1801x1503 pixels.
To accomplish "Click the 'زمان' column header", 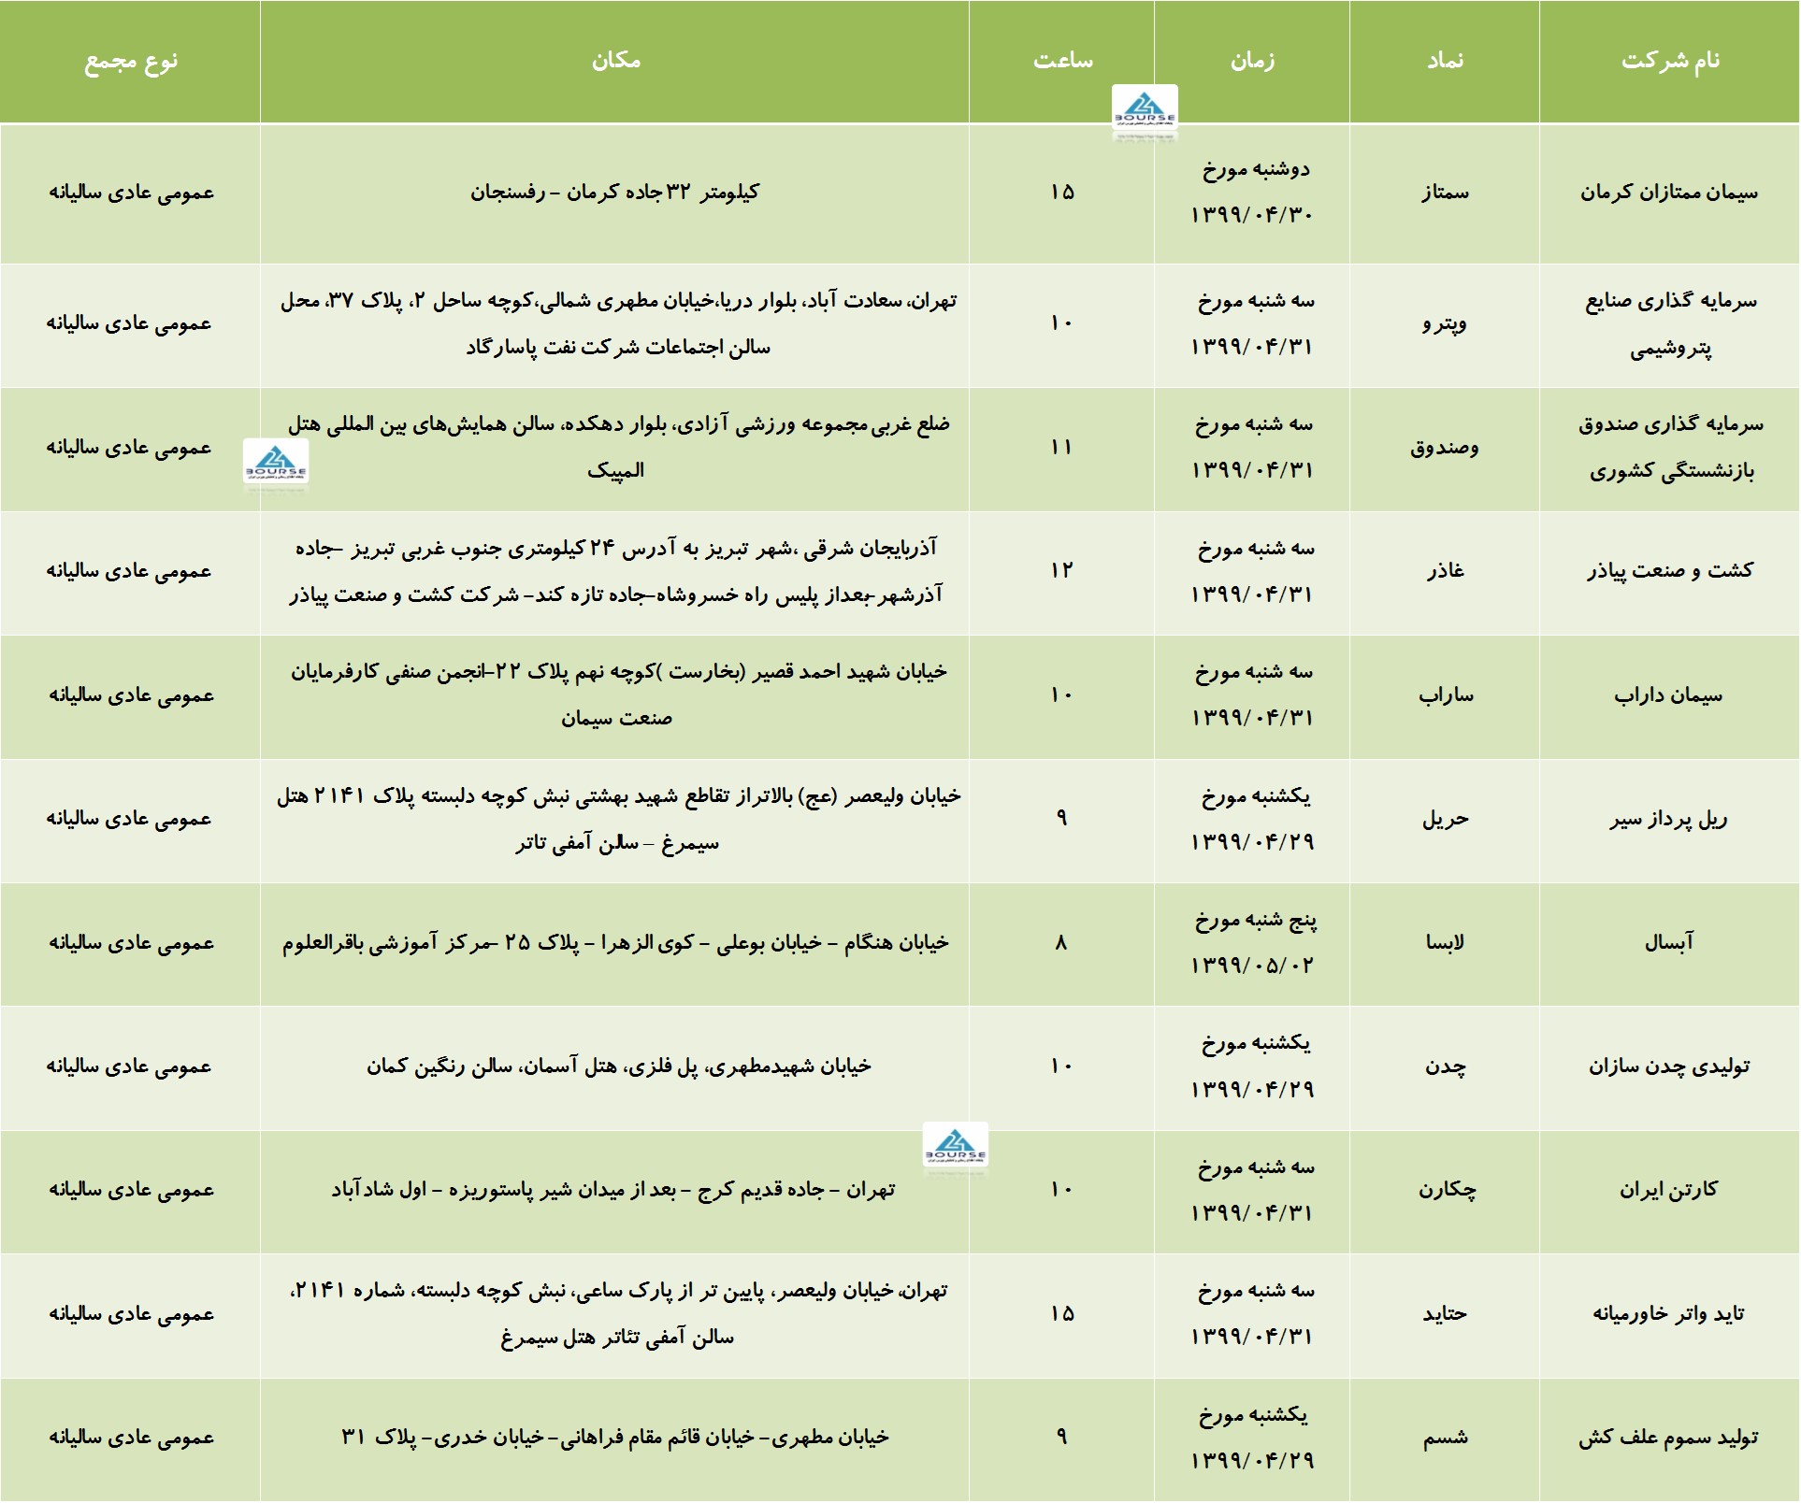I will click(x=1252, y=61).
